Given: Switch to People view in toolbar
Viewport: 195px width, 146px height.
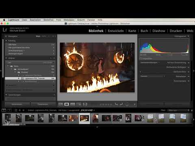Looking at the screenshot, I should pyautogui.click(x=85, y=104).
